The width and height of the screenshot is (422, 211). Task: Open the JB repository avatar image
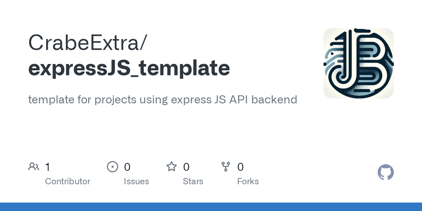pos(359,63)
